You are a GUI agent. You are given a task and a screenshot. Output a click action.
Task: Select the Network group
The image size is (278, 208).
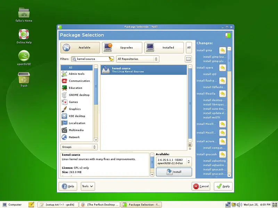click(76, 137)
